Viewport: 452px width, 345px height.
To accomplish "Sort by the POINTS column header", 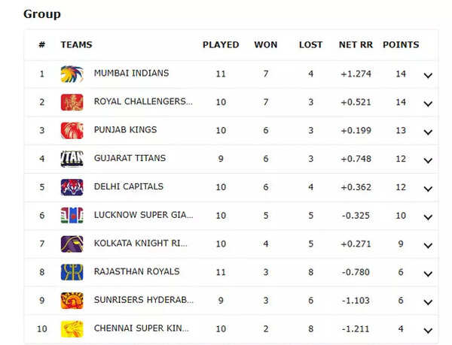I will pyautogui.click(x=401, y=45).
